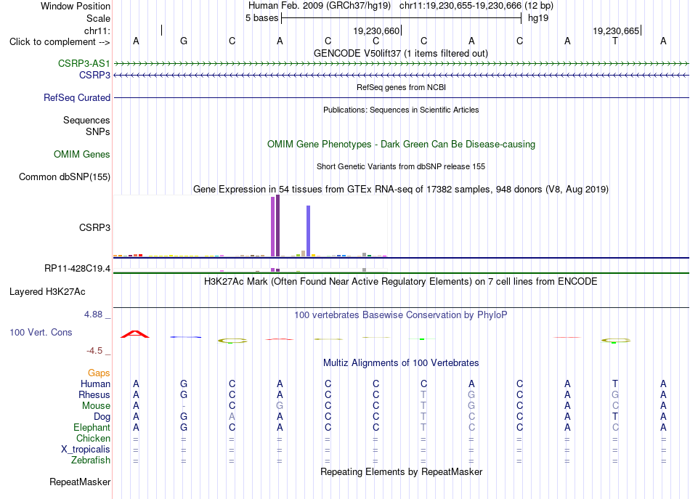Open the RepeatMasker track label

tap(80, 482)
